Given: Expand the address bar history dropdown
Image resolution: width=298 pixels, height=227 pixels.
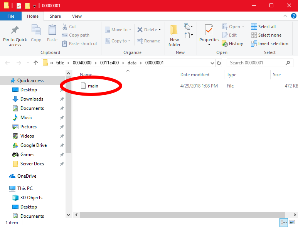Looking at the screenshot, I should pyautogui.click(x=212, y=63).
